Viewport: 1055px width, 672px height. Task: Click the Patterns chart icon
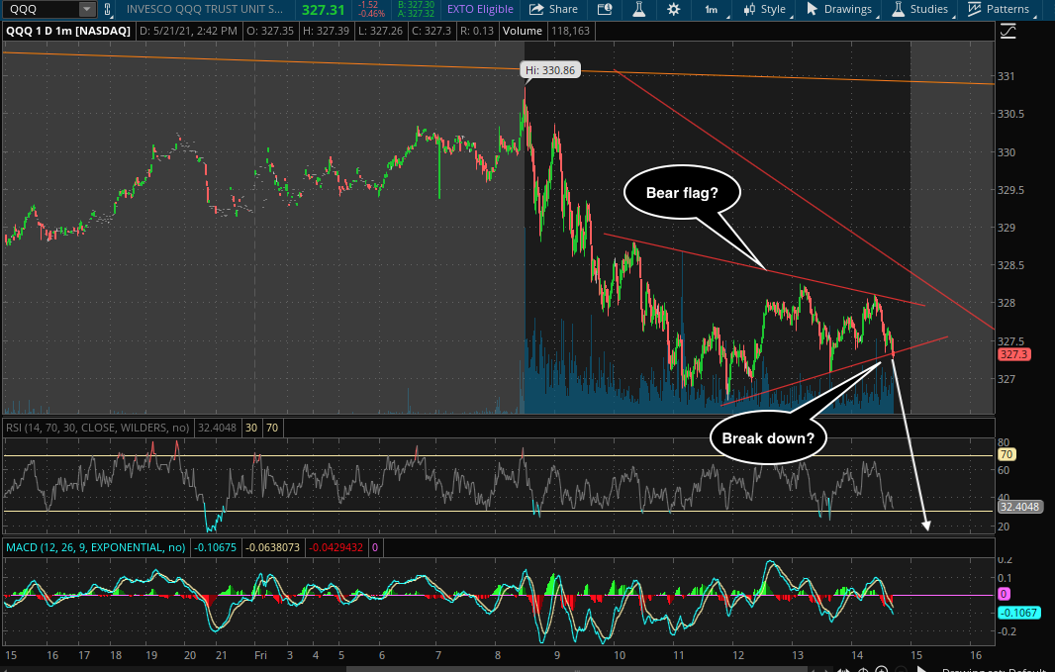coord(975,9)
